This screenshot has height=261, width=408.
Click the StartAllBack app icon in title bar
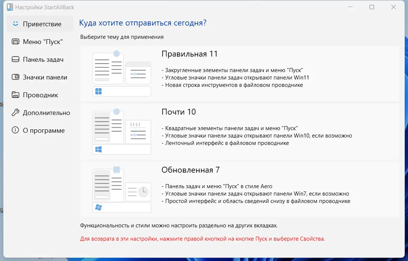(x=10, y=7)
